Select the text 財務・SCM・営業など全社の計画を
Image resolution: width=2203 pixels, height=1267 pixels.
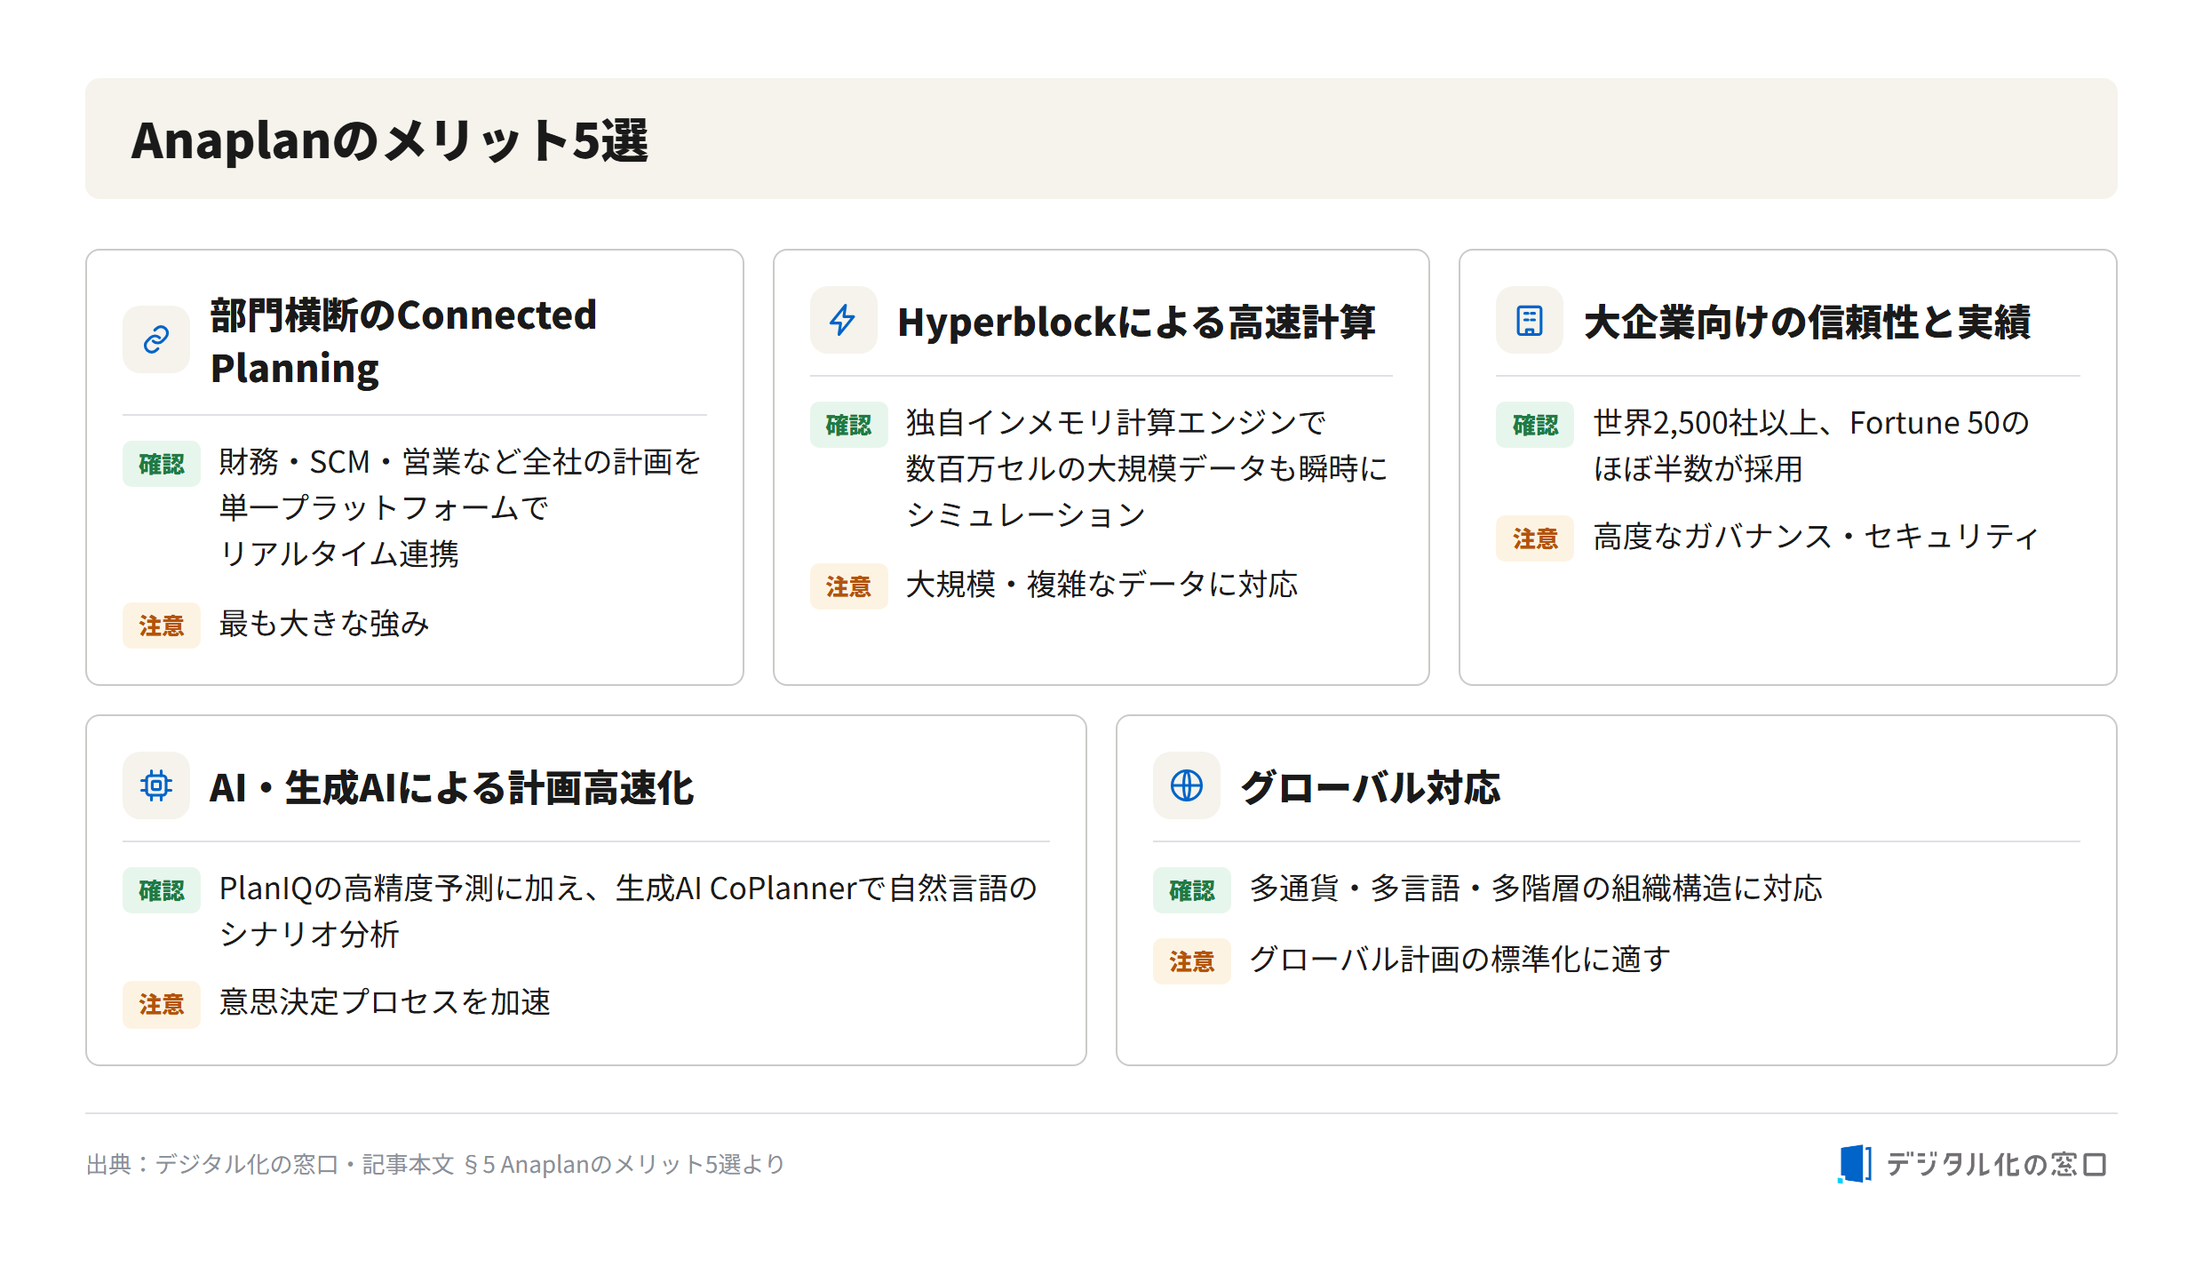[x=460, y=462]
